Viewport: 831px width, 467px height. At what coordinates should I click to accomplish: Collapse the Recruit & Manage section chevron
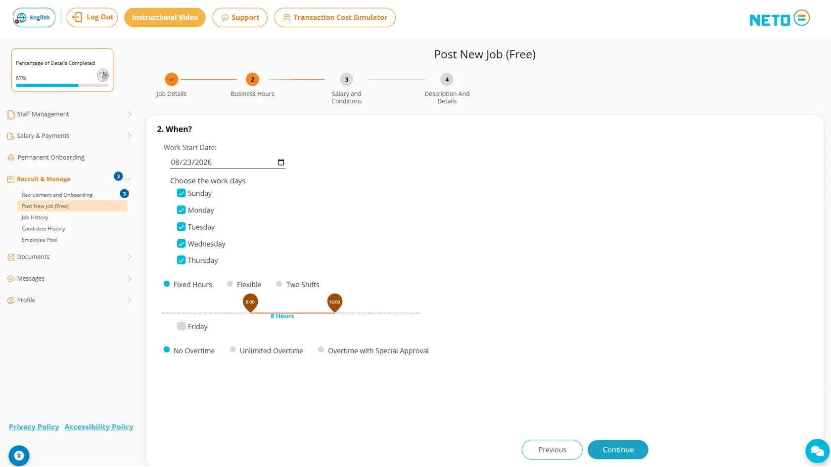128,179
